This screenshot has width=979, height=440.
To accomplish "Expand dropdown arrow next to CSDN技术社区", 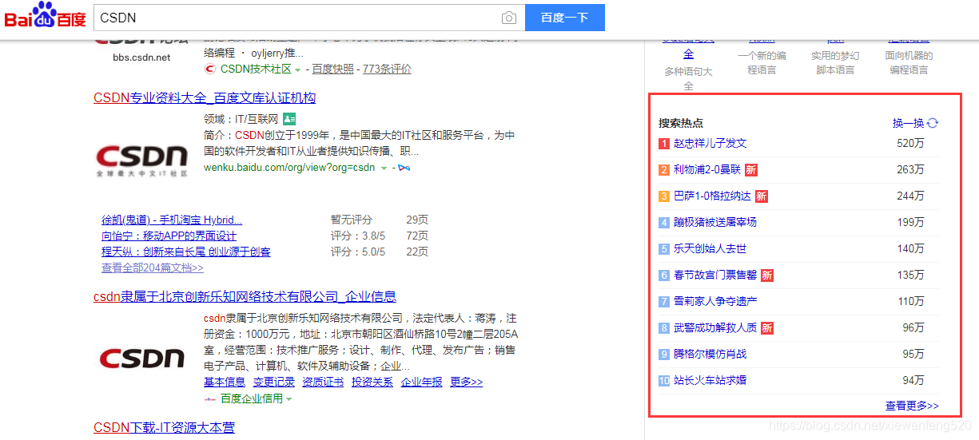I will [298, 70].
